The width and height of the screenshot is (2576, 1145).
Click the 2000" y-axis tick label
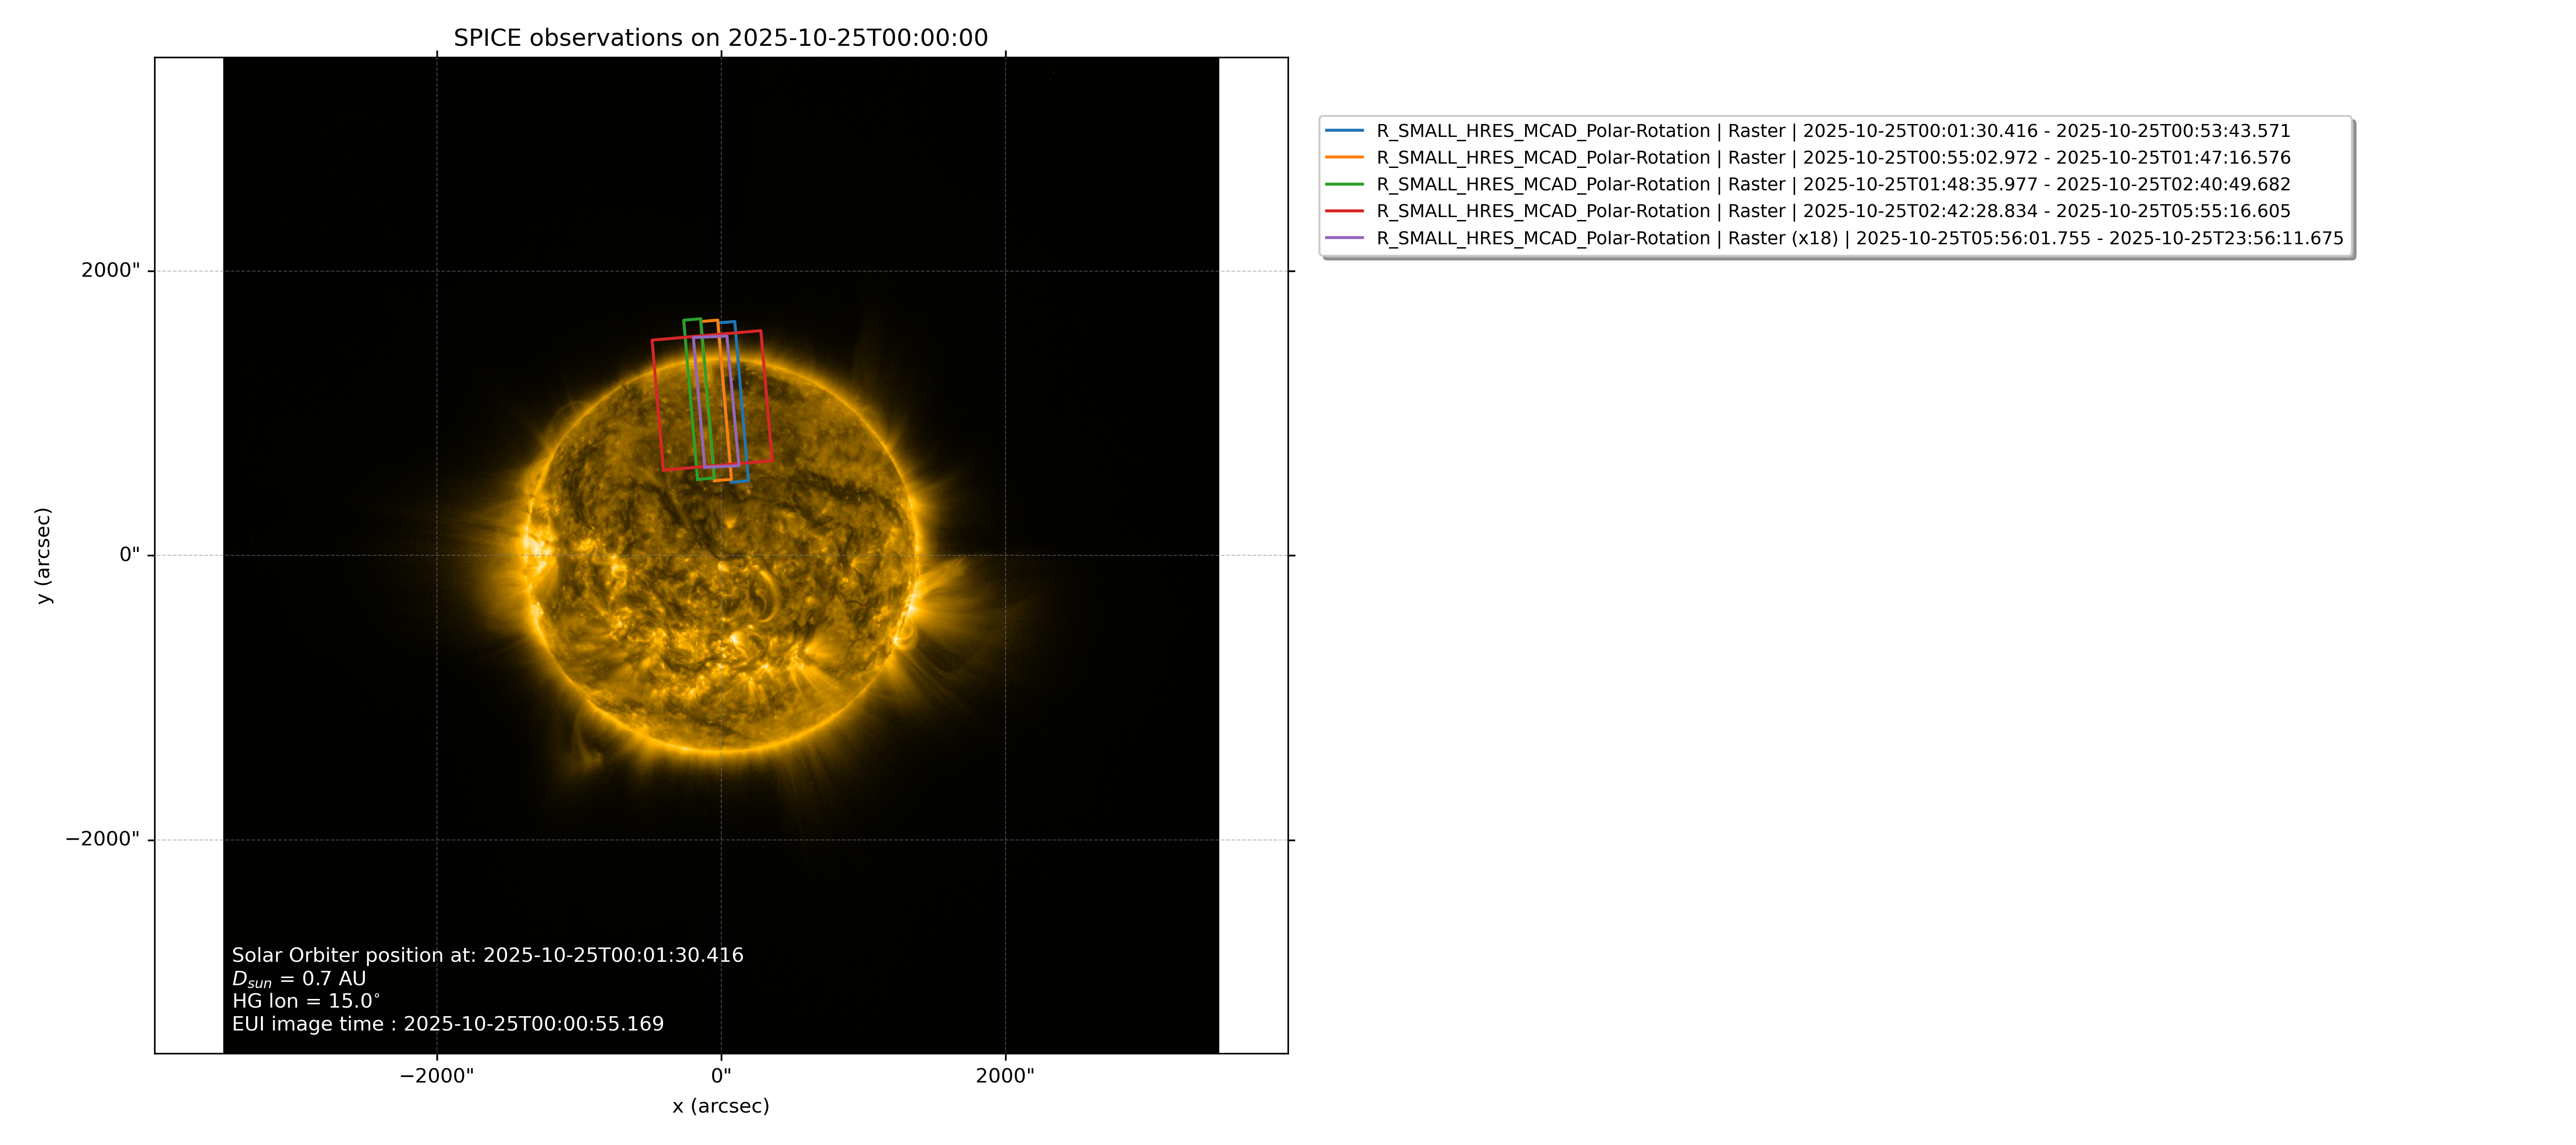click(x=111, y=270)
